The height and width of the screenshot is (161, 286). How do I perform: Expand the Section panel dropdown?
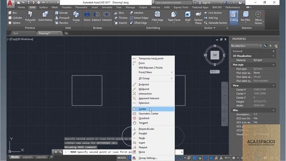coord(210,28)
